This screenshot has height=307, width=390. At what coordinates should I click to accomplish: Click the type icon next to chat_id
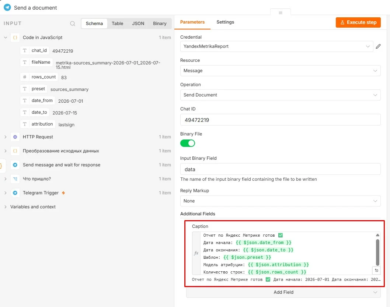[x=25, y=50]
